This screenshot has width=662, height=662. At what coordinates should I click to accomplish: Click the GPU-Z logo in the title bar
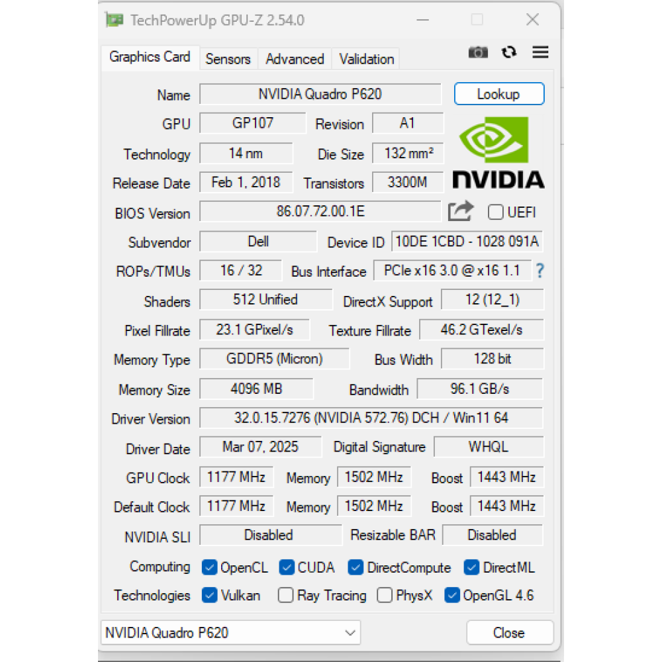(x=113, y=20)
